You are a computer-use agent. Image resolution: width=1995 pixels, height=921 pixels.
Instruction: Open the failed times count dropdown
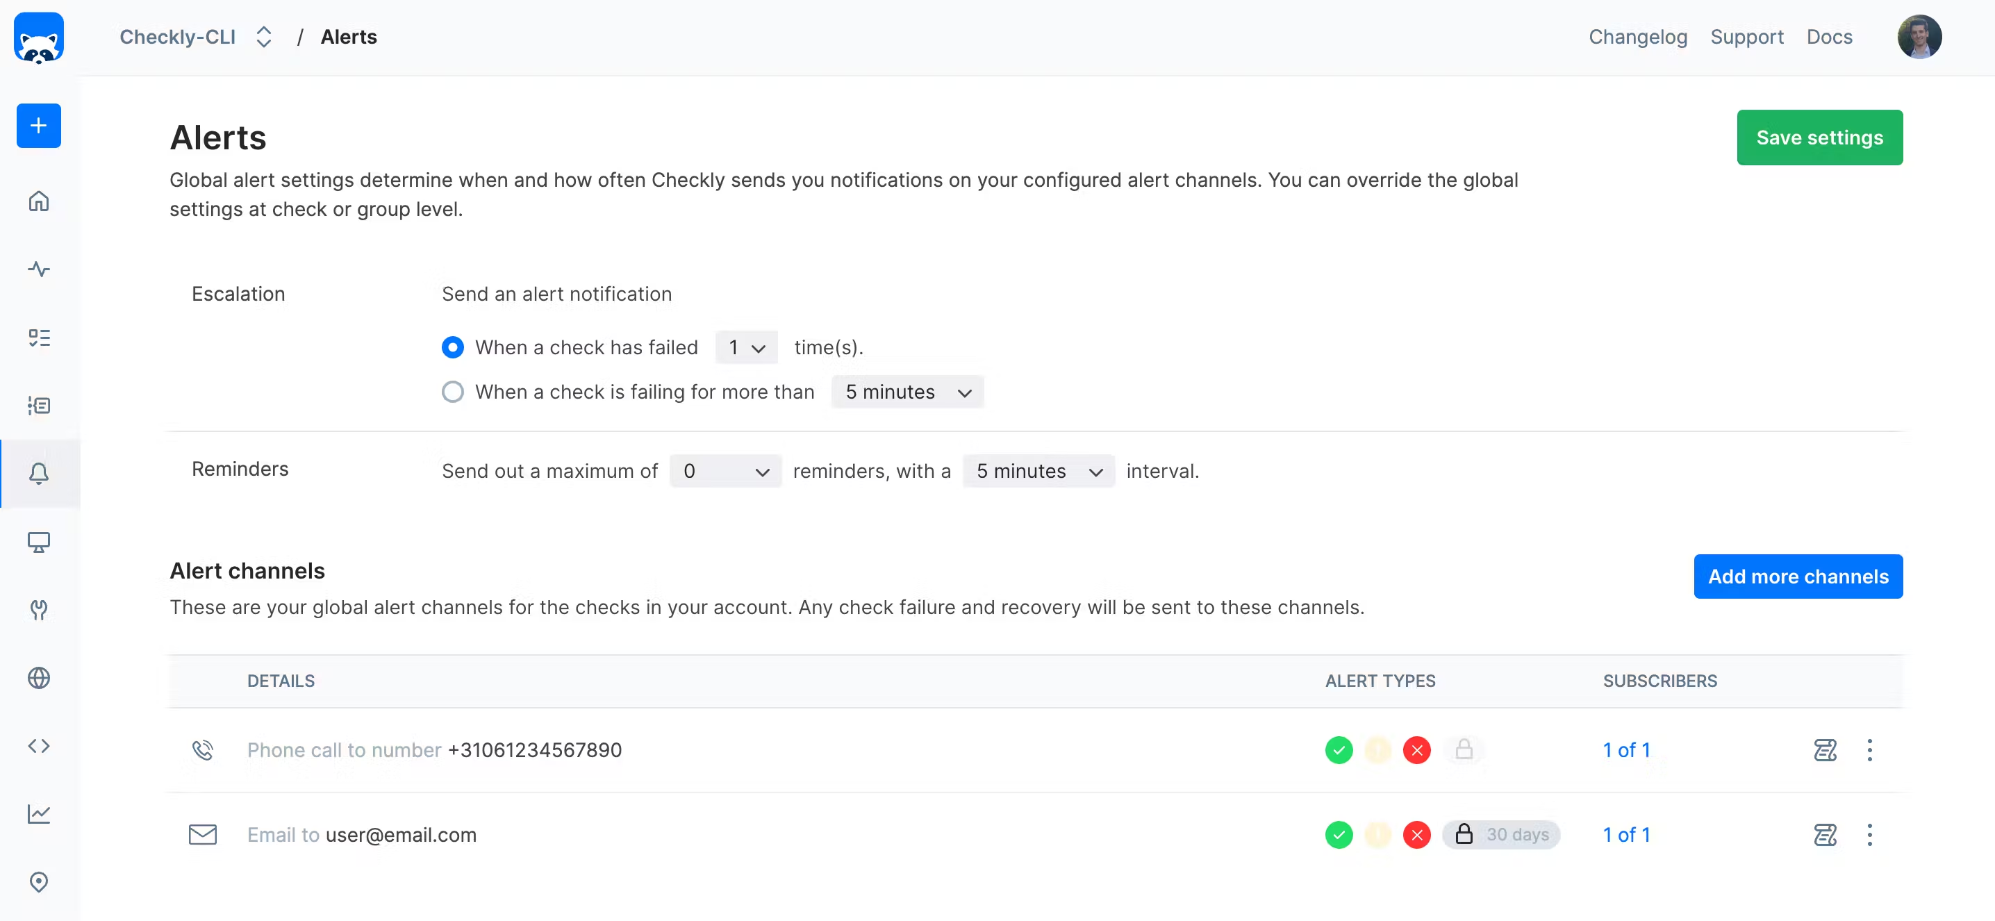click(x=746, y=348)
